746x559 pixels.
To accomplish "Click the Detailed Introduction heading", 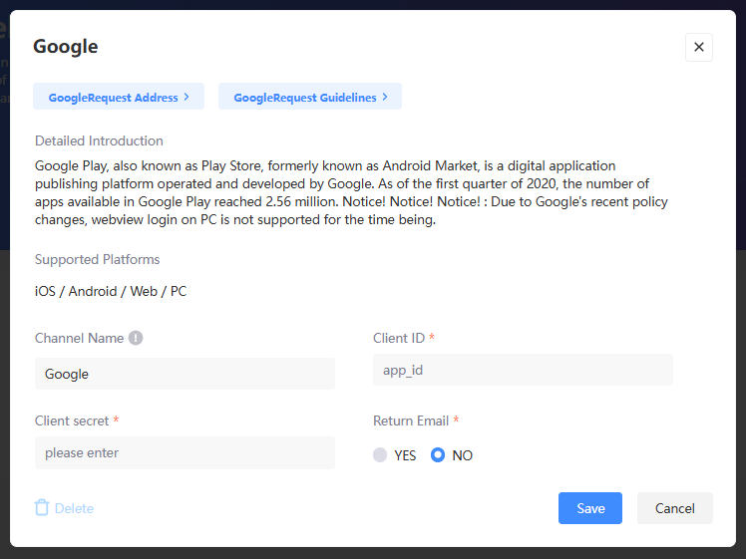I will click(99, 140).
